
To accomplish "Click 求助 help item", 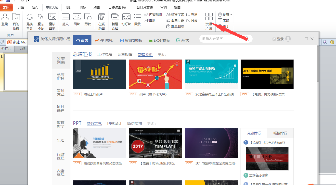I will 224,20.
